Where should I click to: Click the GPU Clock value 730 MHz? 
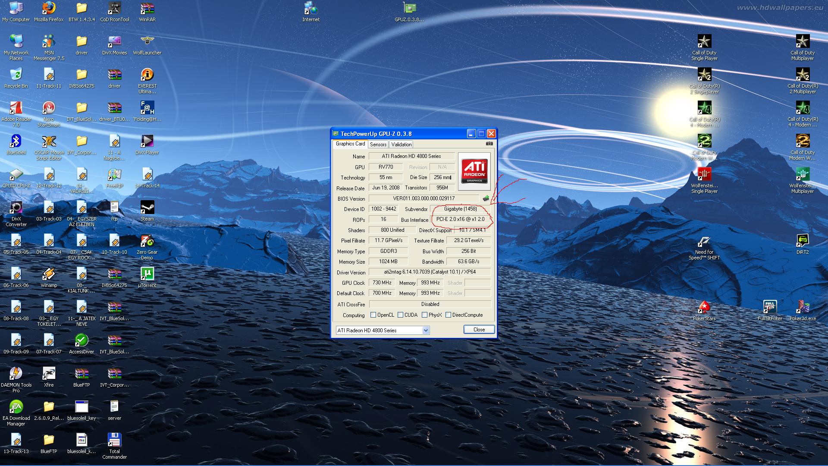pyautogui.click(x=382, y=283)
